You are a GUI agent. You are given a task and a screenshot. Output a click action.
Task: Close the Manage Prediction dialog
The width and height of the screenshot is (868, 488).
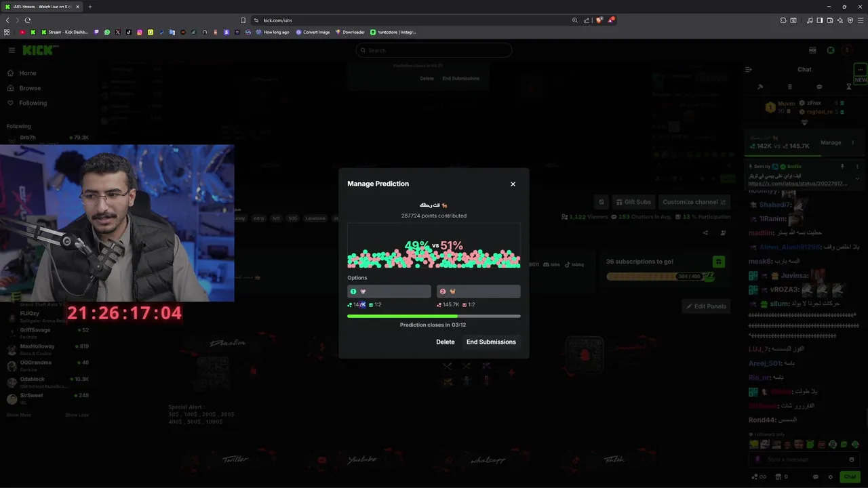pos(513,184)
